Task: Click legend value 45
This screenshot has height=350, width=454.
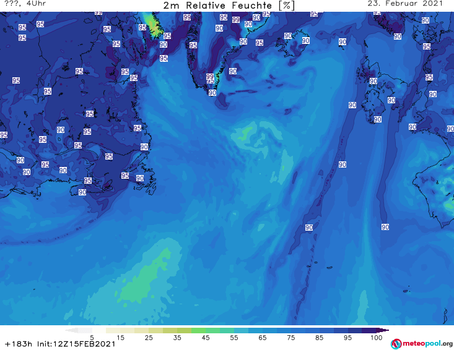Action: [205, 338]
